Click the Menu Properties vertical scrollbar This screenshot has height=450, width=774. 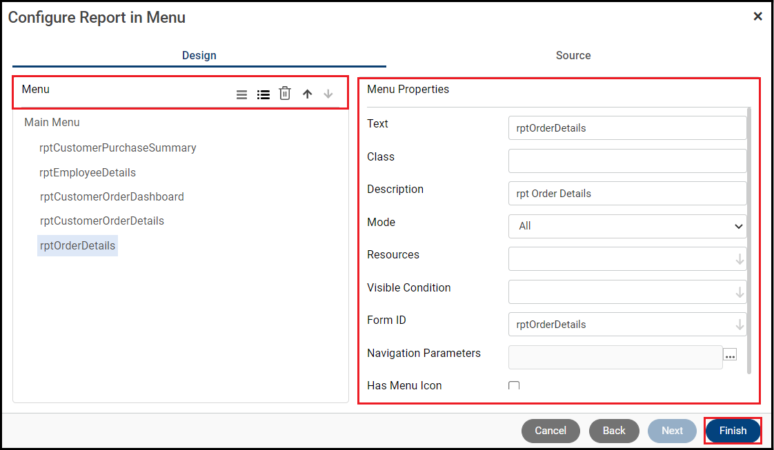[749, 241]
